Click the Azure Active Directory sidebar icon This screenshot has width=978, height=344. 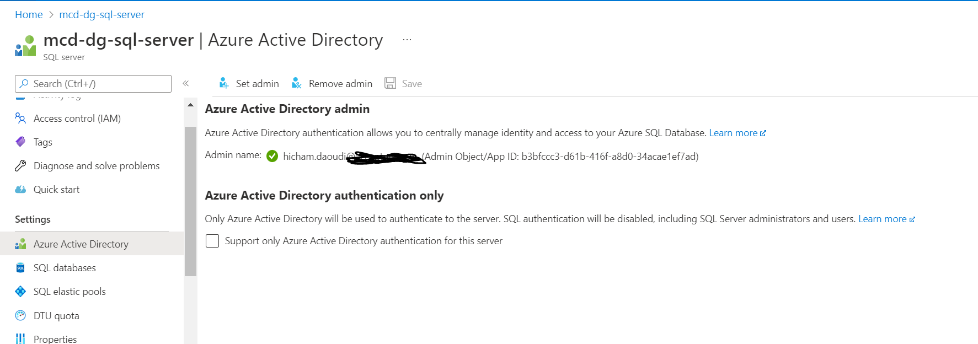(20, 244)
